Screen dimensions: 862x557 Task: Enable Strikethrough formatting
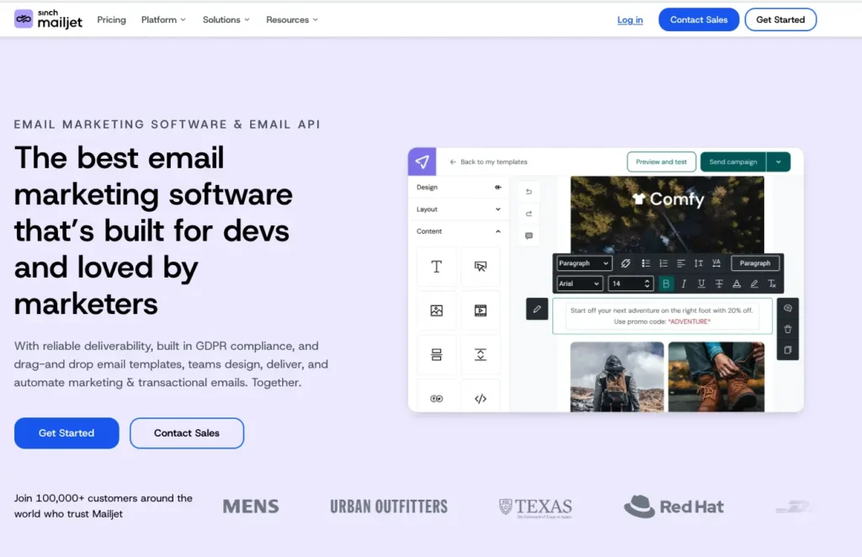click(x=719, y=284)
